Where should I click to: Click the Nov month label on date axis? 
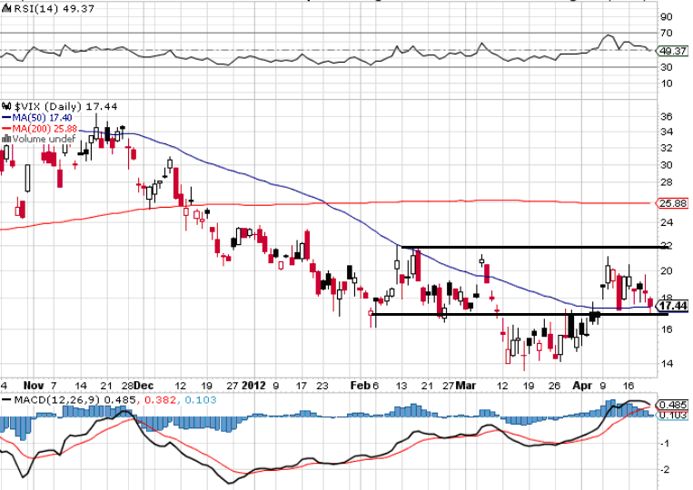tap(33, 386)
